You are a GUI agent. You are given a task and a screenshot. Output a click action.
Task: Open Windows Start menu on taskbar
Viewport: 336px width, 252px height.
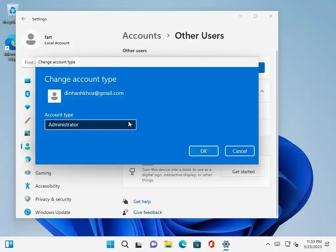[x=110, y=244]
